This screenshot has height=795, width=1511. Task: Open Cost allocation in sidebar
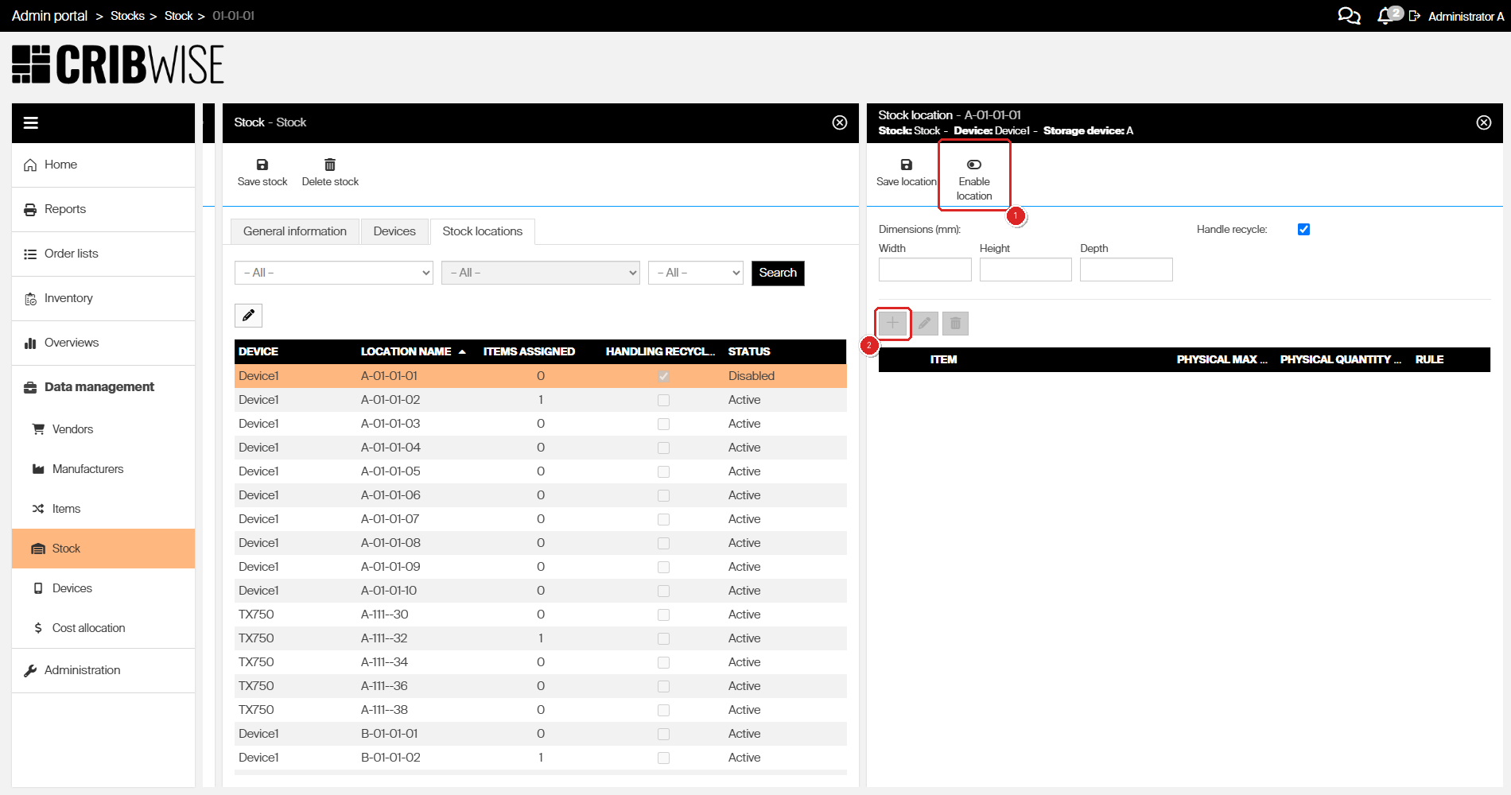point(103,628)
